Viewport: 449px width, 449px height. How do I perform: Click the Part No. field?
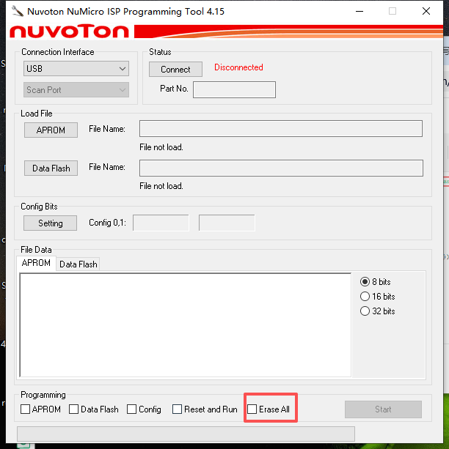tap(234, 89)
